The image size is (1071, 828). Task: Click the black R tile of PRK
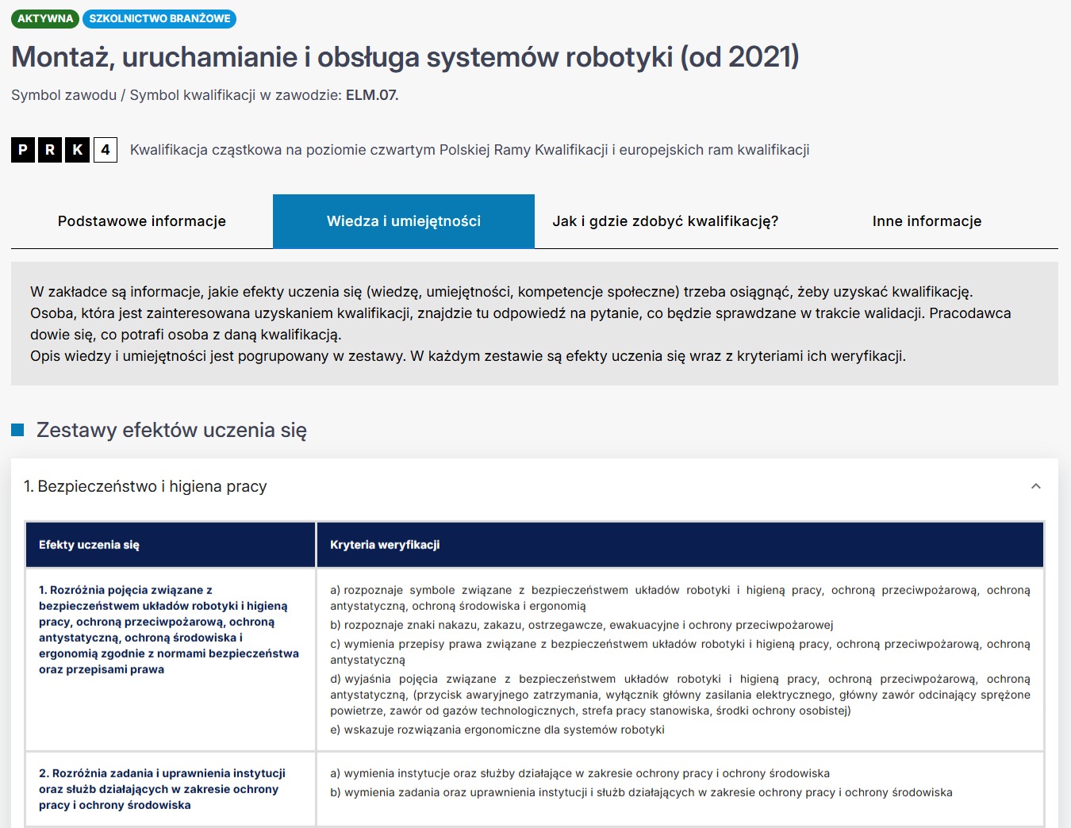pyautogui.click(x=50, y=150)
